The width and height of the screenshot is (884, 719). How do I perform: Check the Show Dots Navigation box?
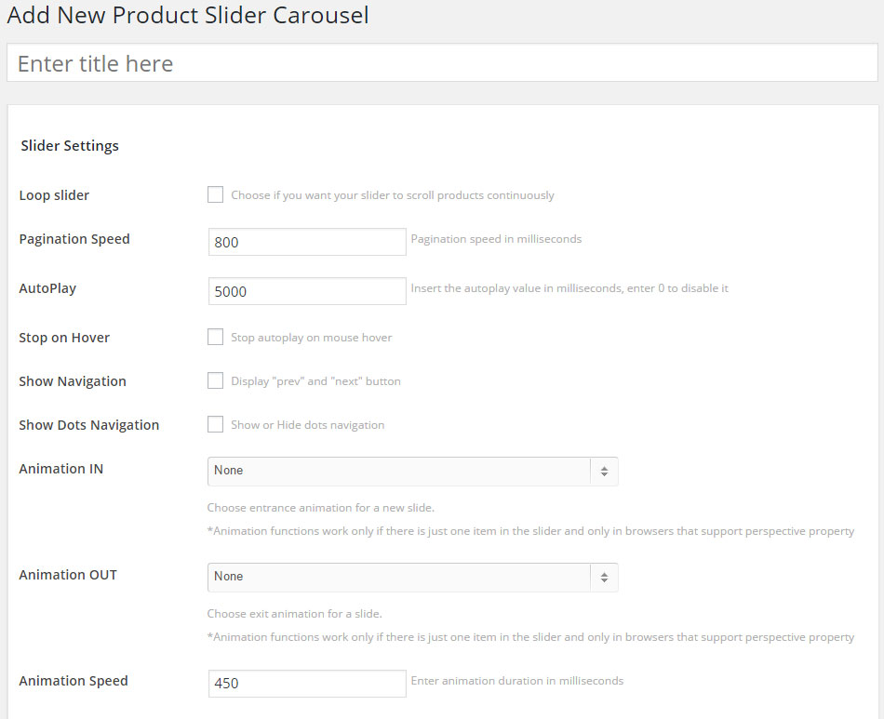[215, 424]
